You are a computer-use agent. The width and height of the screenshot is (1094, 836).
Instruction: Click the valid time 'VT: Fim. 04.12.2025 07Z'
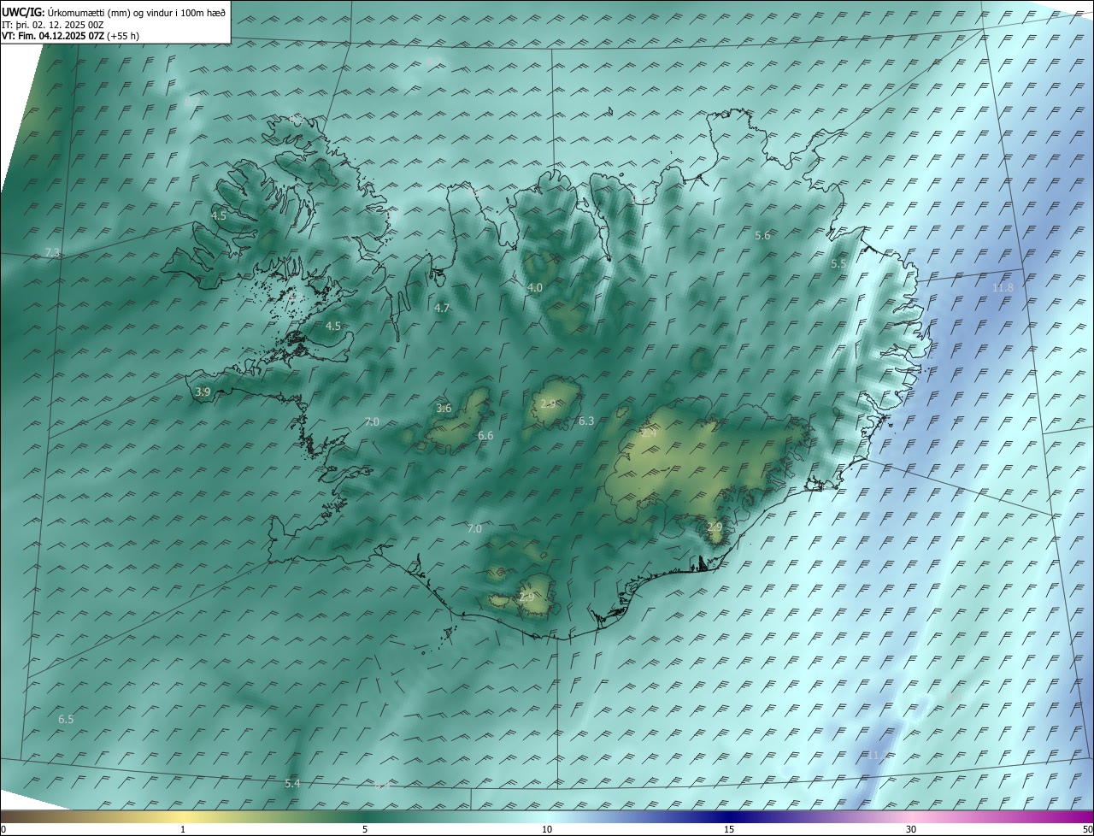pyautogui.click(x=53, y=36)
